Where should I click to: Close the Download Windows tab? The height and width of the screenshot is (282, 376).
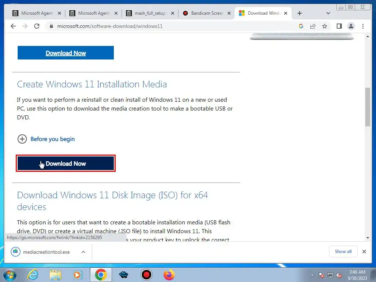286,13
